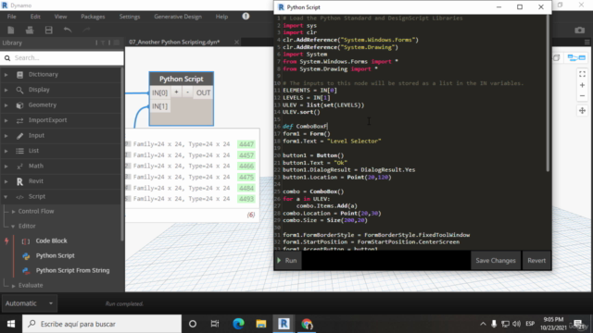Open a file with the toolbar folder icon

30,31
